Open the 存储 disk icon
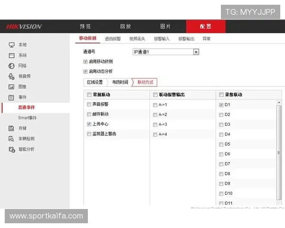Viewport: 285px width, 228px height. pyautogui.click(x=11, y=128)
